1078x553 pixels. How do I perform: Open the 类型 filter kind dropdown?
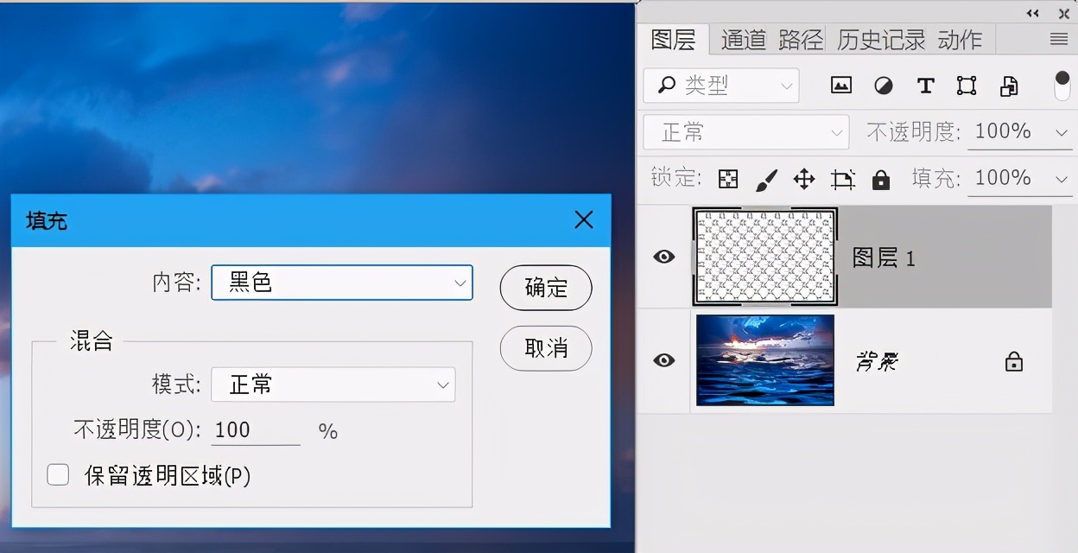pyautogui.click(x=721, y=86)
